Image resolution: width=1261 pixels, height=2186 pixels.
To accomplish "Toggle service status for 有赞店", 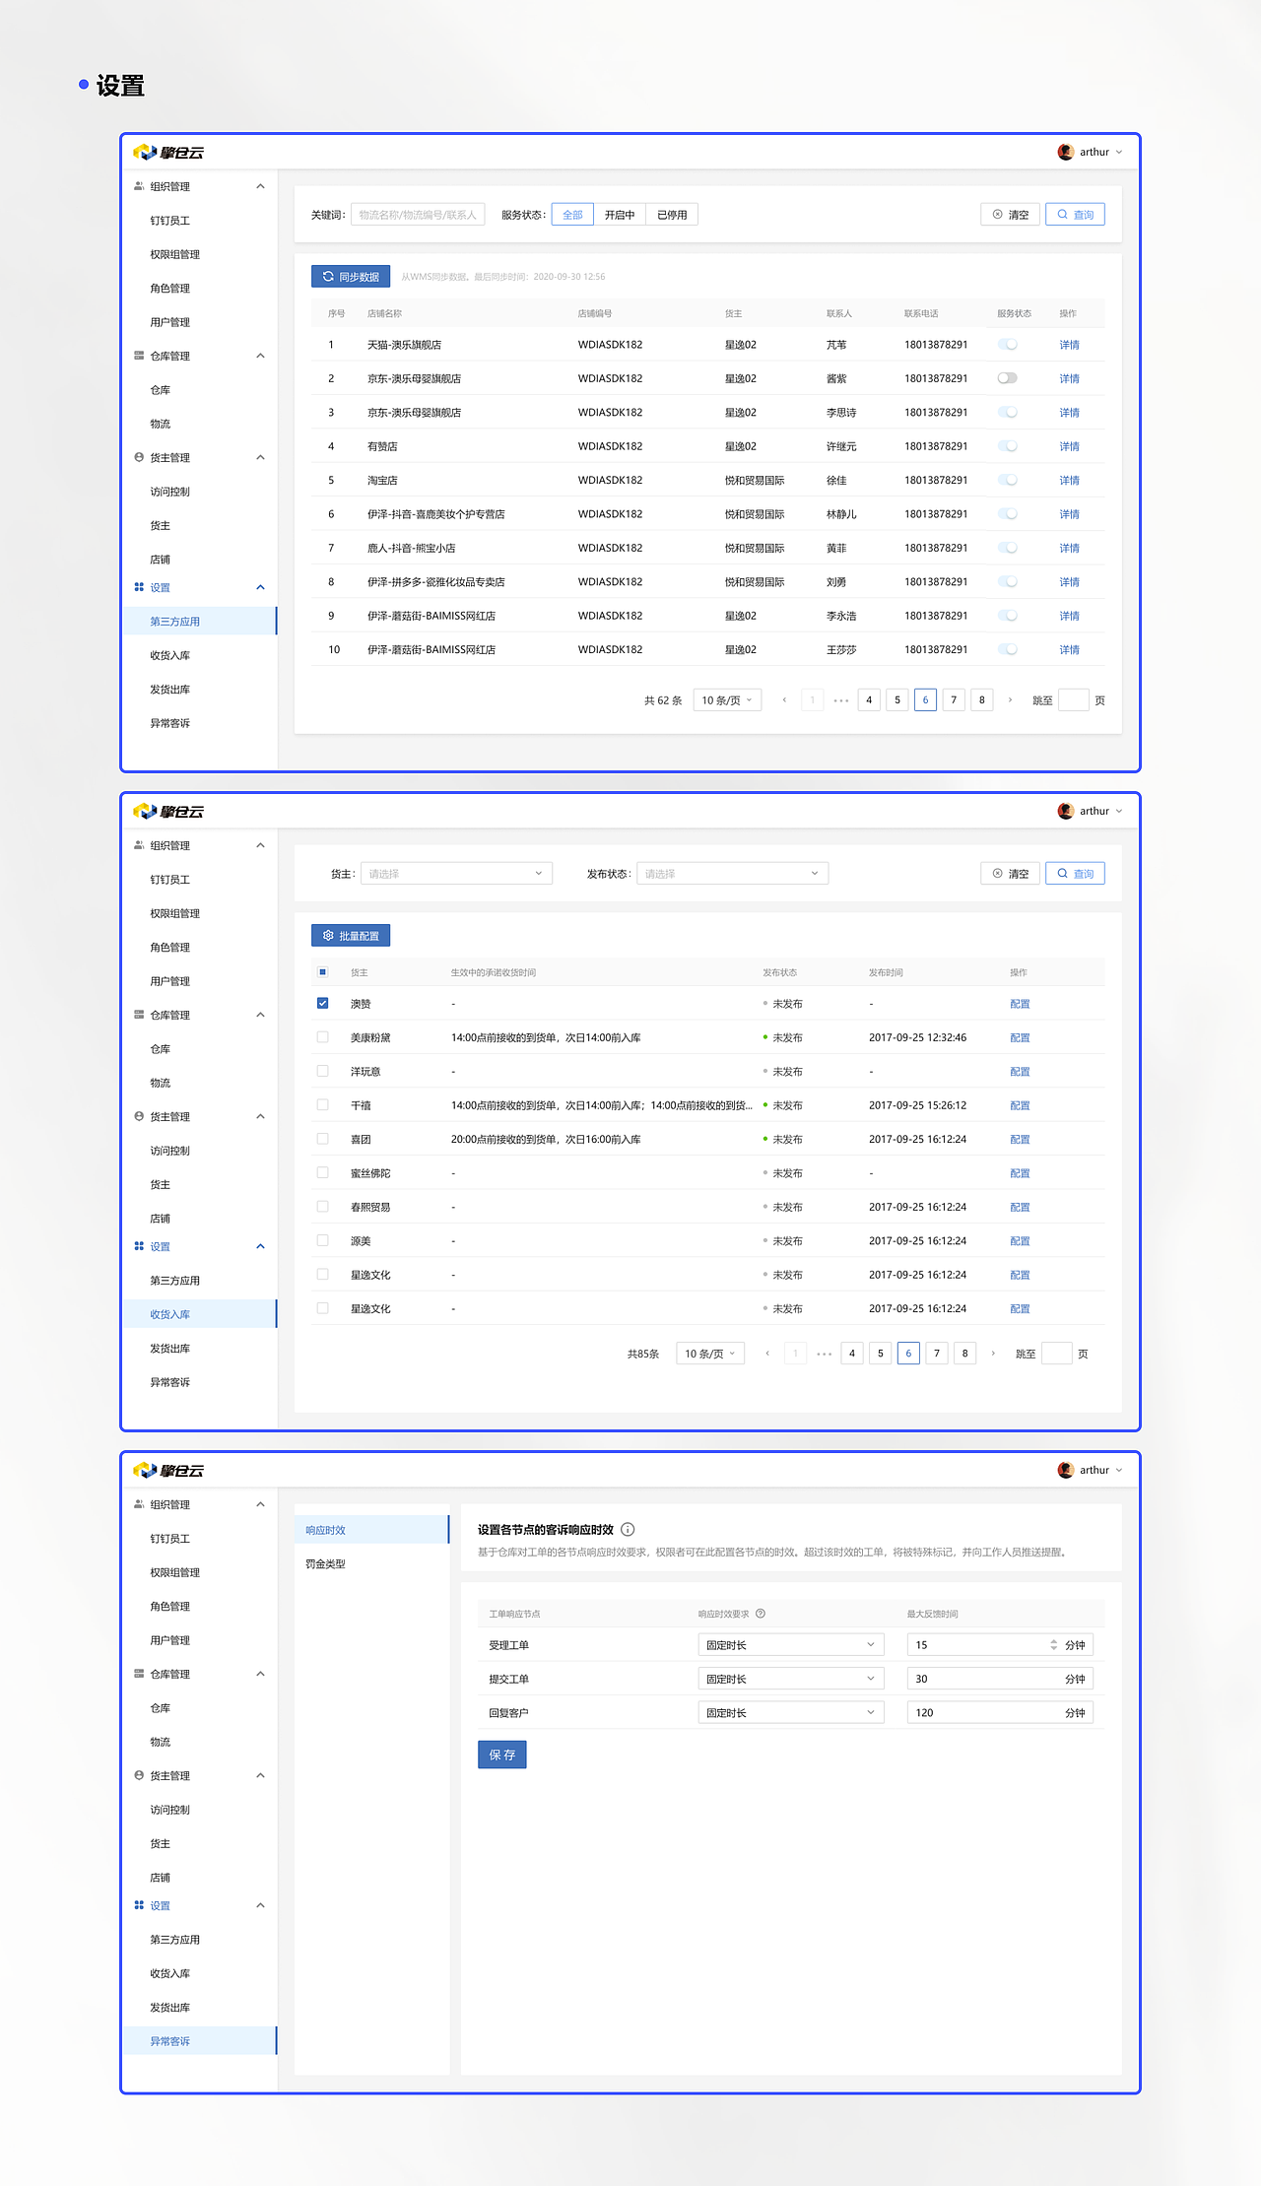I will click(x=1007, y=446).
